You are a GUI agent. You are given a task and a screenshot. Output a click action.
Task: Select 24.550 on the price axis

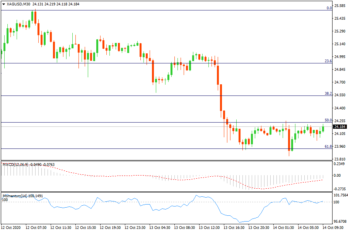(x=339, y=95)
